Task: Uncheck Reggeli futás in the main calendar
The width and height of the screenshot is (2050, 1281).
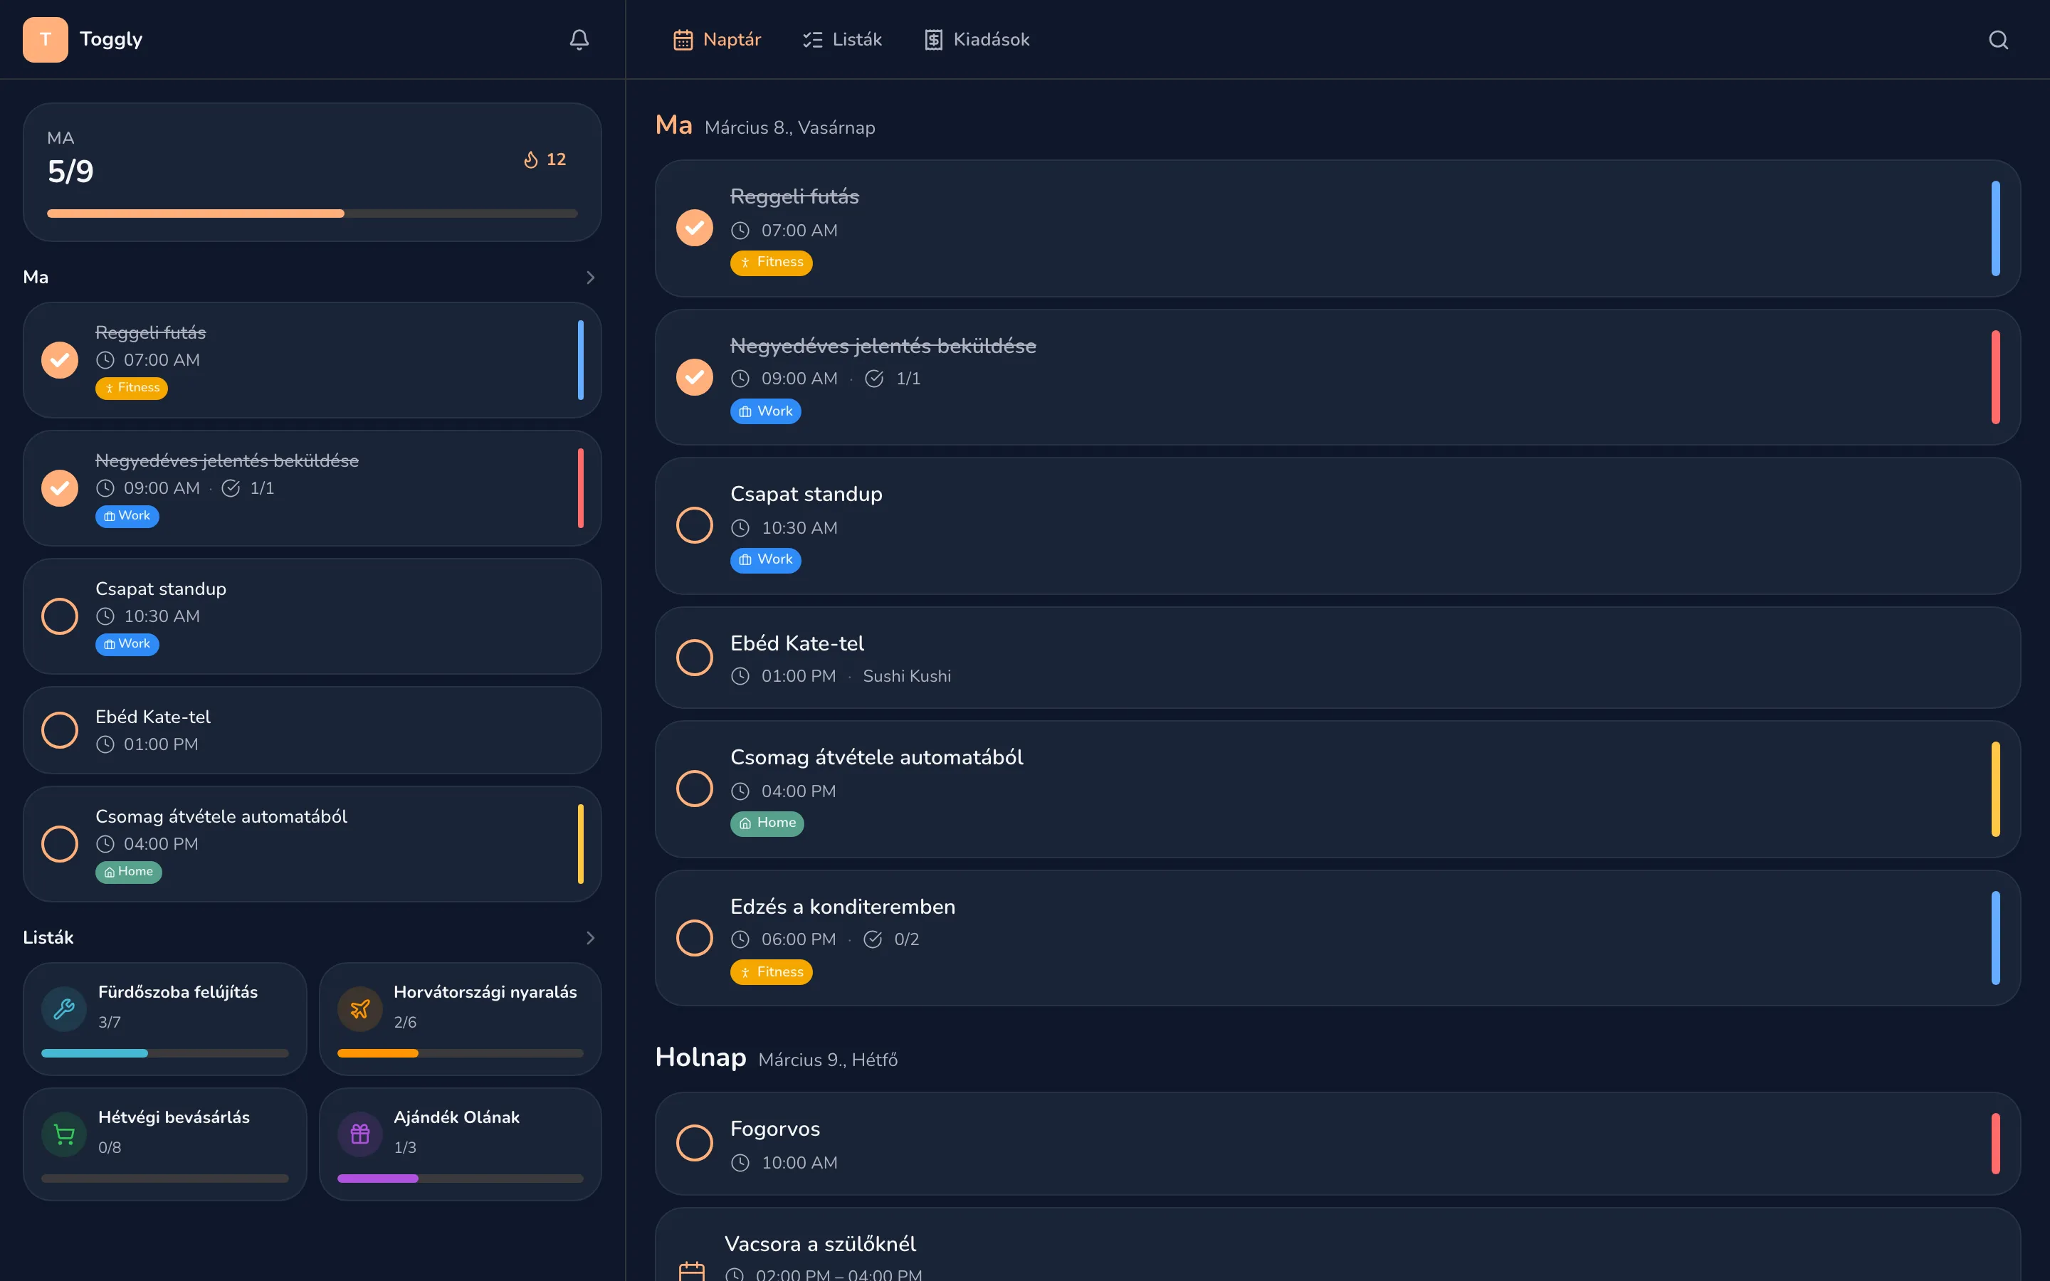Action: (x=695, y=228)
